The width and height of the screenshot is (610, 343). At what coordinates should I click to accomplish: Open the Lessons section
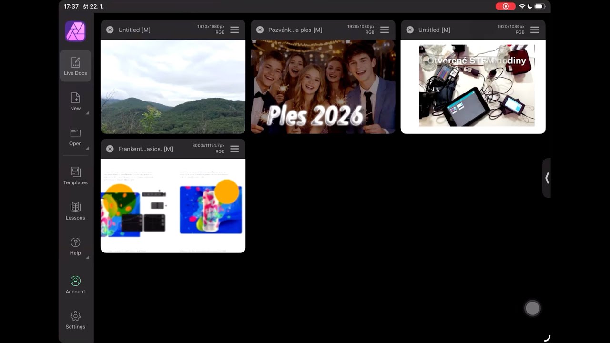coord(75,211)
